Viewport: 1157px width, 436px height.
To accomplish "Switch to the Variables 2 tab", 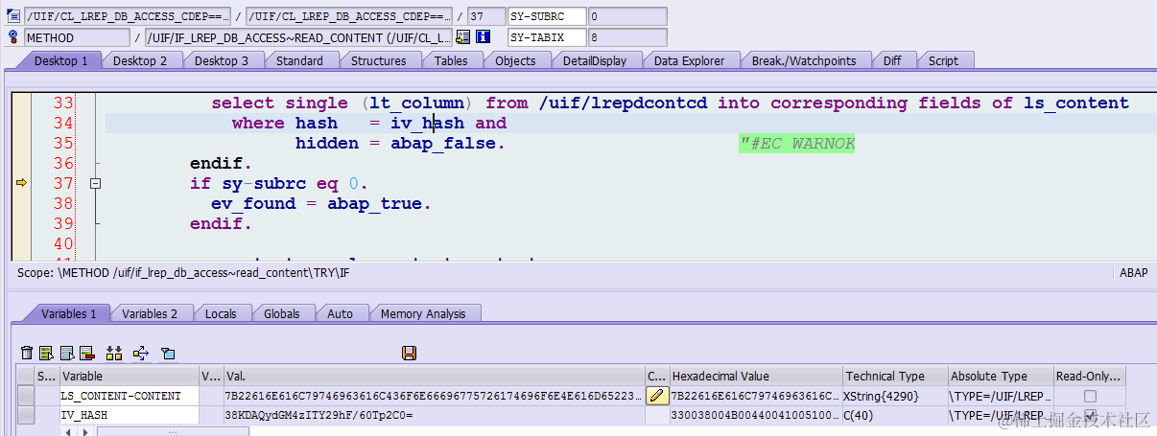I will pos(150,313).
